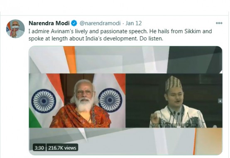Play the embedded tweet video

[125, 101]
